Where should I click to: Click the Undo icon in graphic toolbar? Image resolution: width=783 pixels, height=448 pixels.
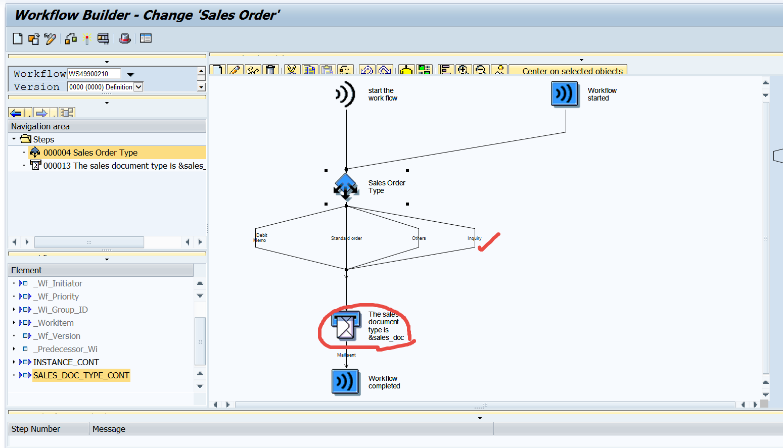click(x=367, y=70)
